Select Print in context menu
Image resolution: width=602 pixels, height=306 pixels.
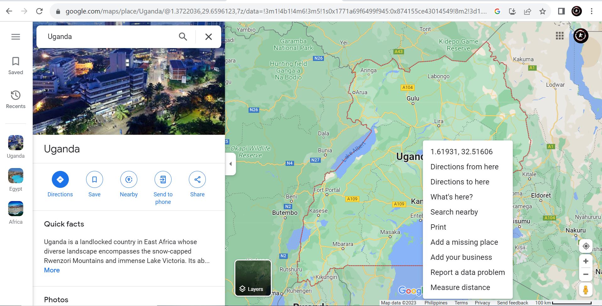(468, 227)
